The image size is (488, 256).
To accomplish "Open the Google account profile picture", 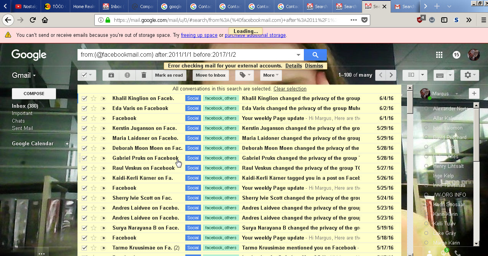I will tap(474, 55).
